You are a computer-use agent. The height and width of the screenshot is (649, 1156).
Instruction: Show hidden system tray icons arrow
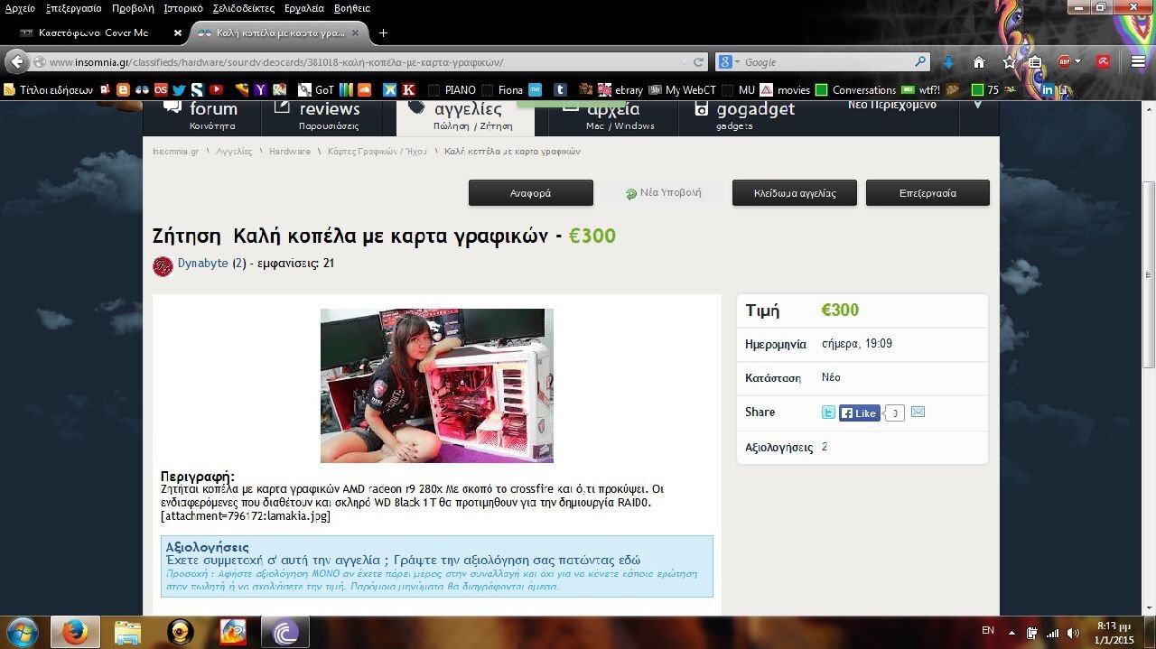point(1011,633)
